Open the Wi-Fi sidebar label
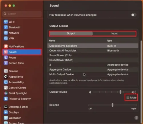 click(12, 22)
